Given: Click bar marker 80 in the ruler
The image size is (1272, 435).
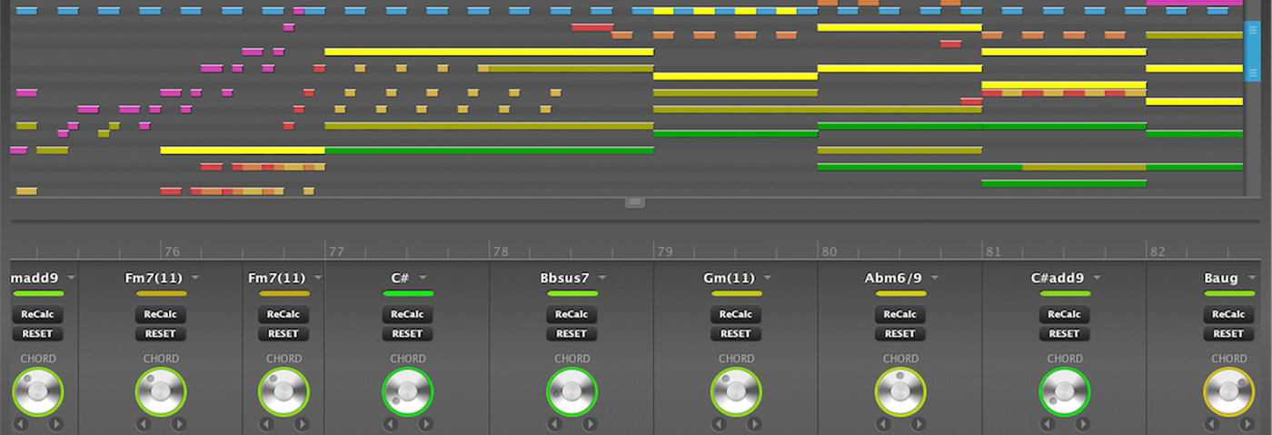Looking at the screenshot, I should (x=830, y=252).
